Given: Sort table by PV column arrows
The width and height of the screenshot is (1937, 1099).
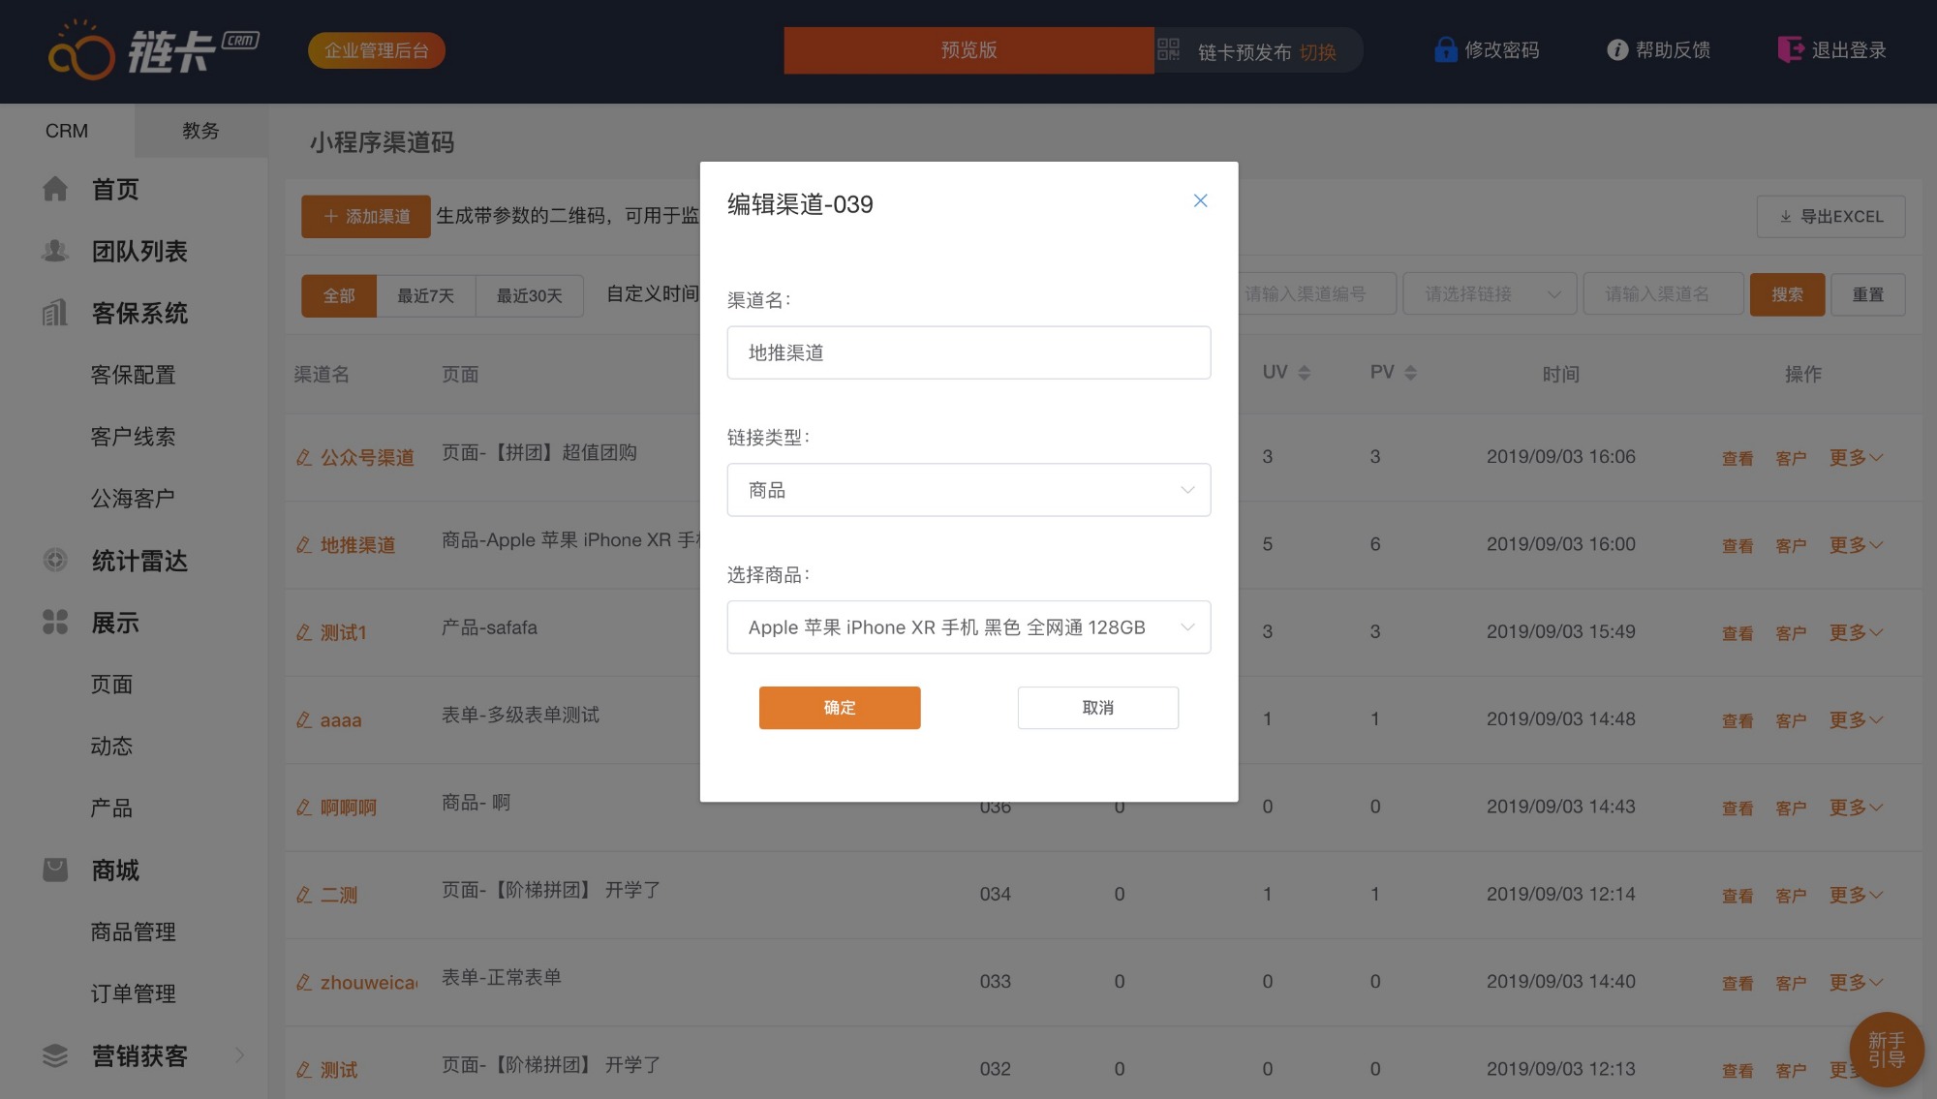Looking at the screenshot, I should [x=1410, y=373].
